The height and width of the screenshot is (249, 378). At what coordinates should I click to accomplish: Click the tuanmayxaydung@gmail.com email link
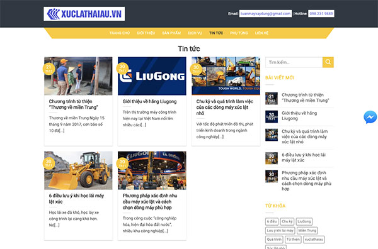265,14
